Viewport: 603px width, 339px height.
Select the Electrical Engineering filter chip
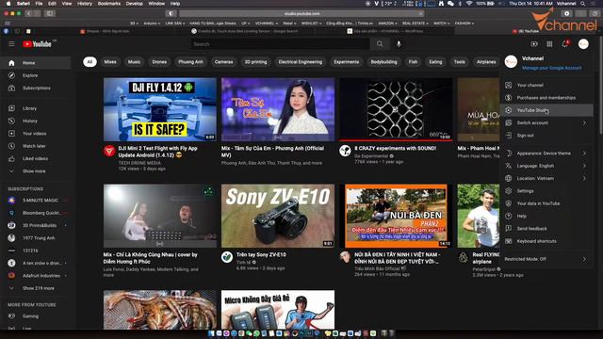pyautogui.click(x=301, y=62)
